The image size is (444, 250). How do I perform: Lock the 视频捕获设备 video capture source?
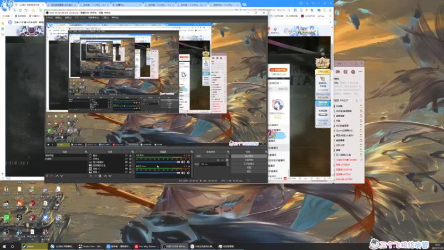(x=130, y=165)
